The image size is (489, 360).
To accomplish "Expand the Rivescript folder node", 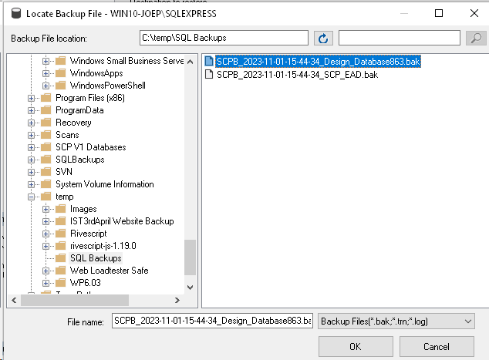I will [x=46, y=234].
